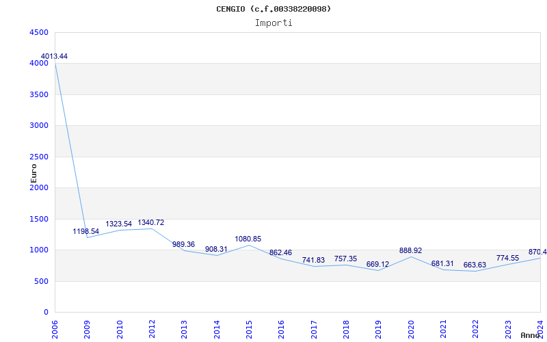Viewport: 547px width, 342px height.
Task: Click the data label 1323.54
Action: 118,224
